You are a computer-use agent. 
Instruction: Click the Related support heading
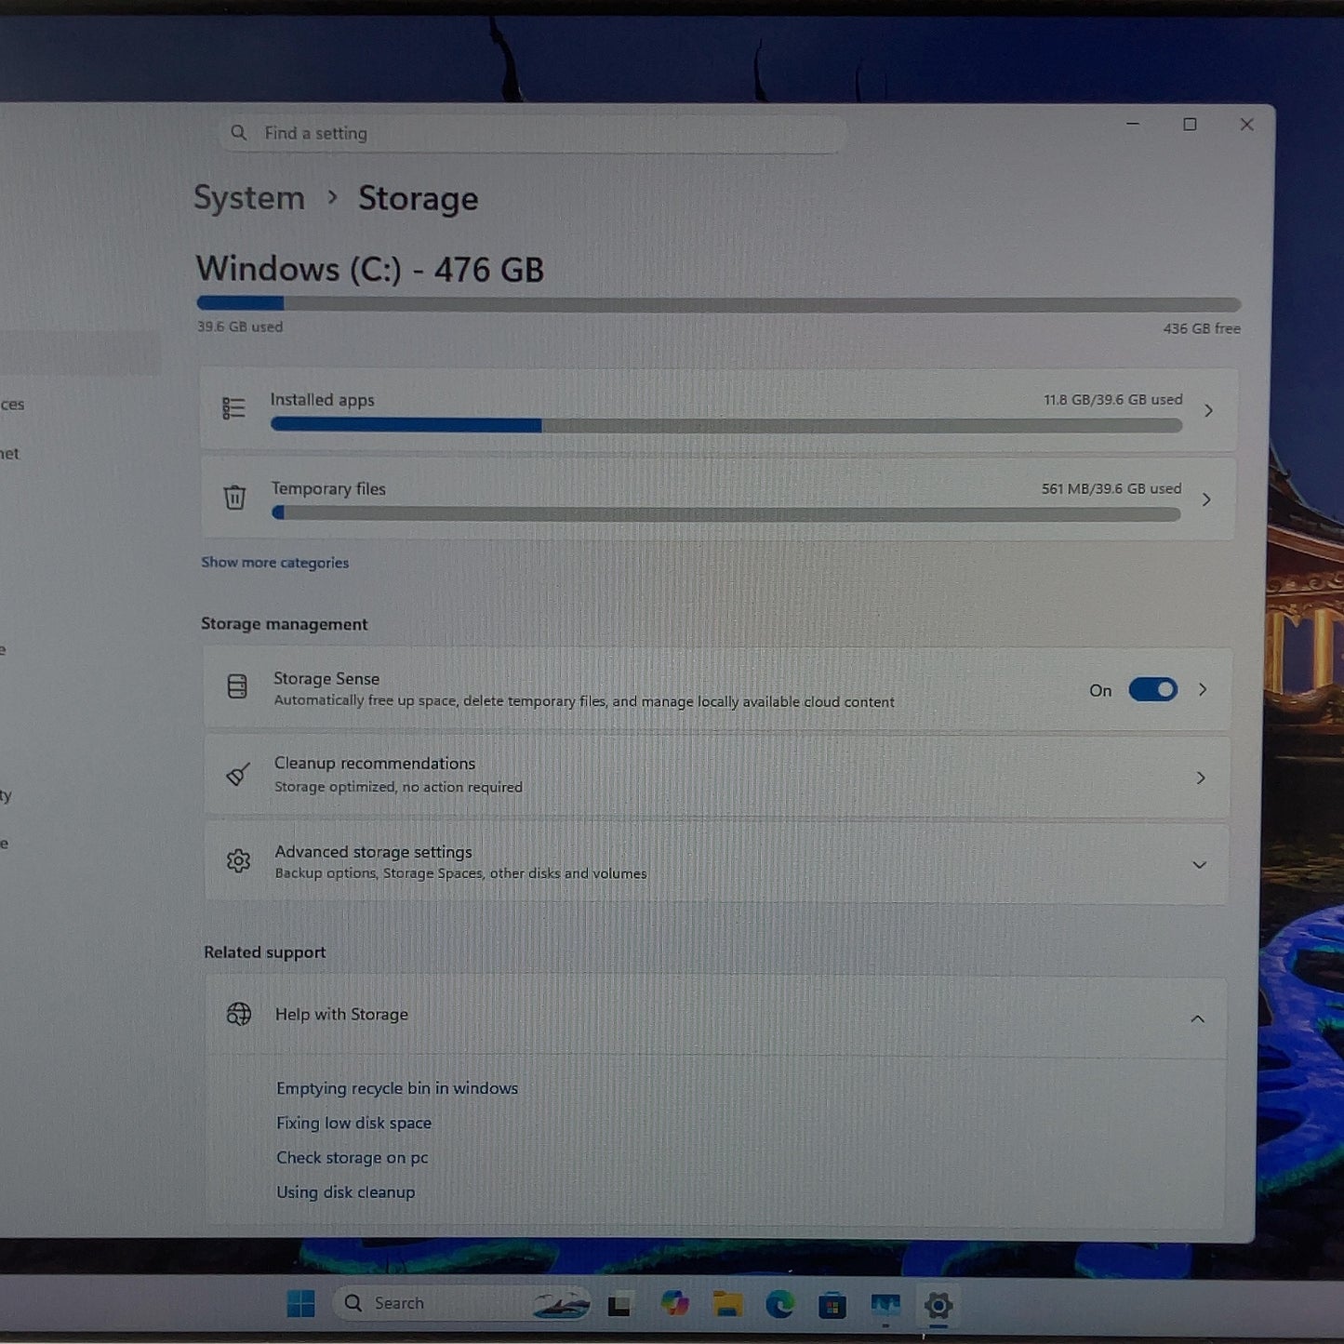pos(265,952)
